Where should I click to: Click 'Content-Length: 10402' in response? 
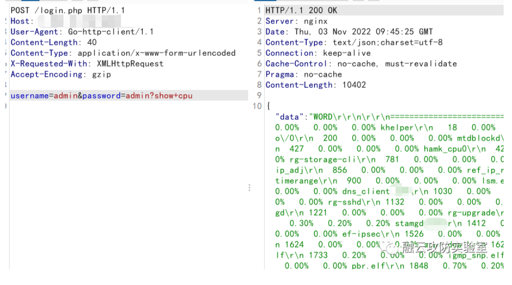coord(316,85)
